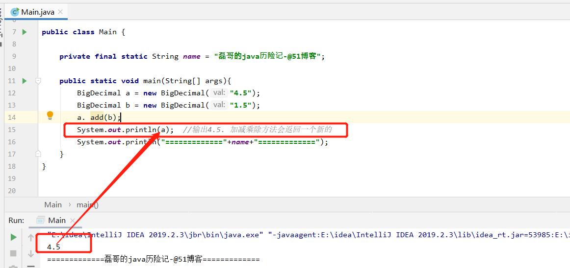570x268 pixels.
Task: Open the Main.java editor tab
Action: click(x=36, y=12)
